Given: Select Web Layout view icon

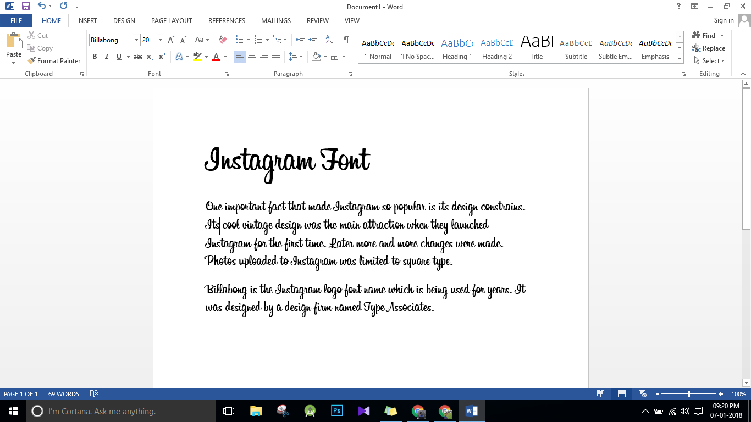Looking at the screenshot, I should pos(642,394).
